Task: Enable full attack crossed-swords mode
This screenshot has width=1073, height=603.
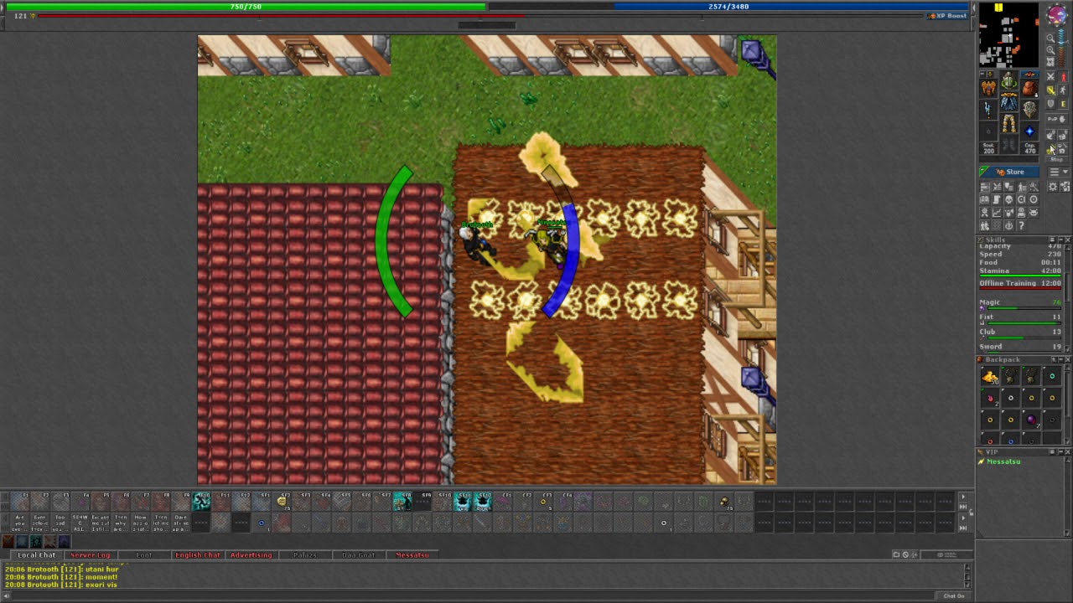Action: pos(1050,77)
